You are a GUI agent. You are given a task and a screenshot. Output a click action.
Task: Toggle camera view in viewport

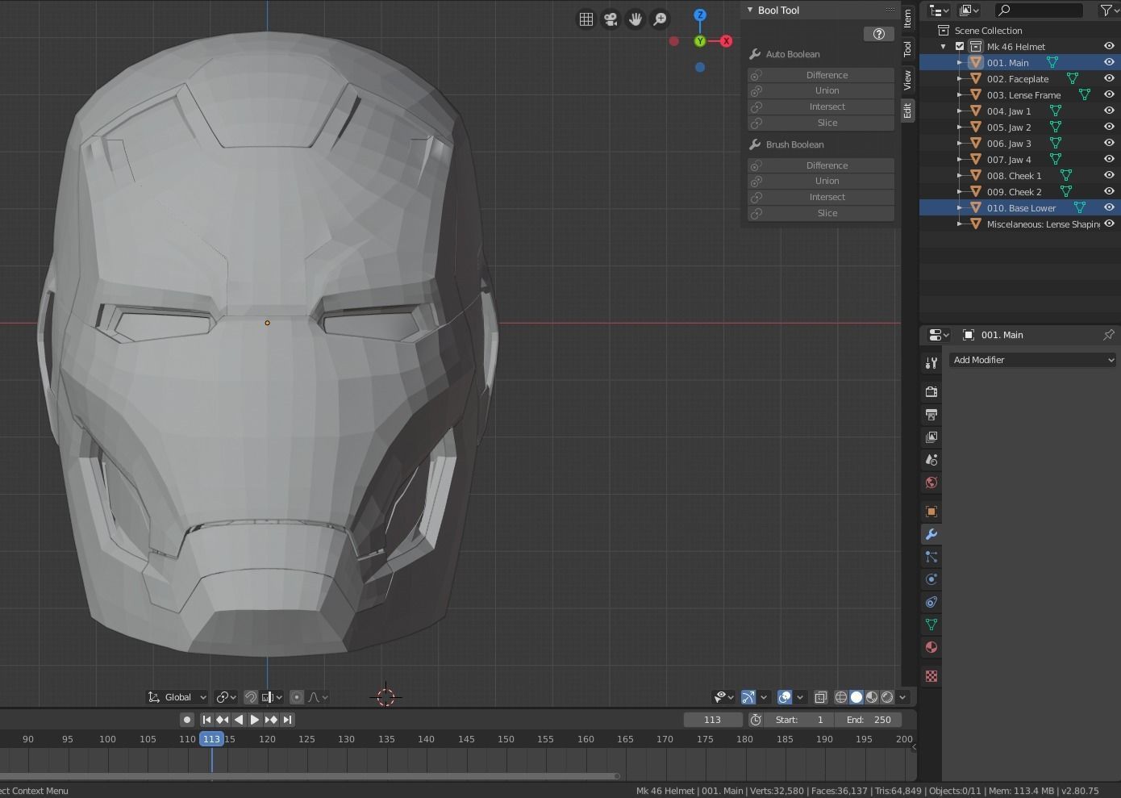click(x=611, y=19)
